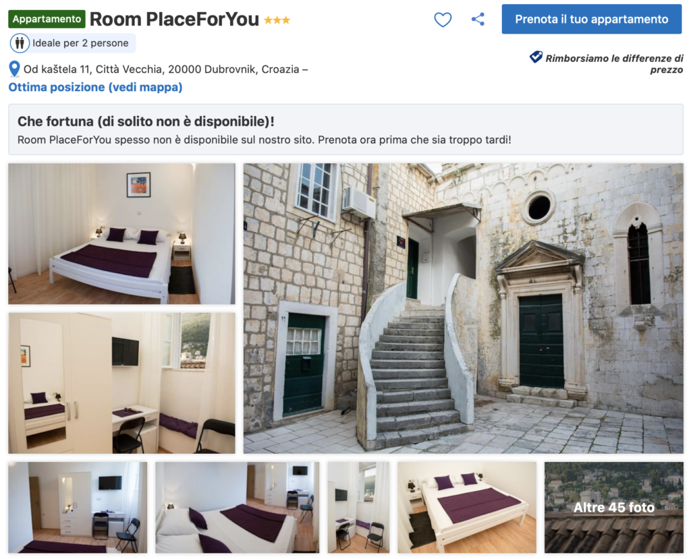Click the three-star rating icon
The height and width of the screenshot is (559, 691).
[277, 20]
